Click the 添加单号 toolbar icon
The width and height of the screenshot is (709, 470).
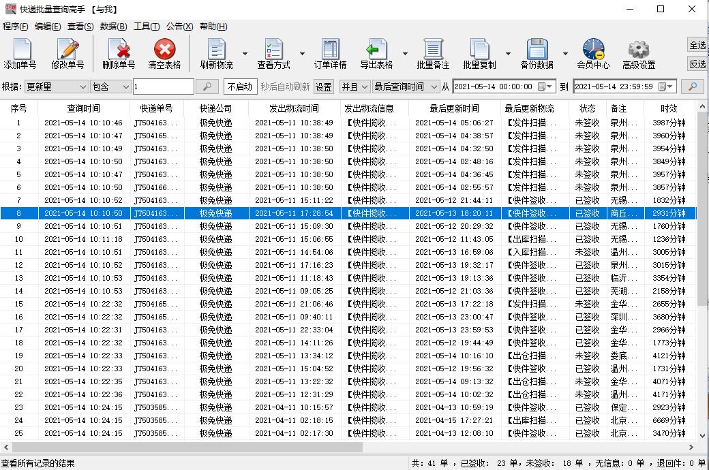coord(21,49)
